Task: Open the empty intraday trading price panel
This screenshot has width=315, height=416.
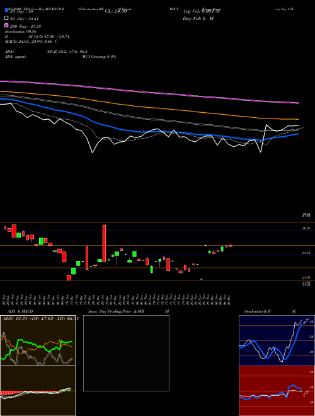Action: pos(126,353)
